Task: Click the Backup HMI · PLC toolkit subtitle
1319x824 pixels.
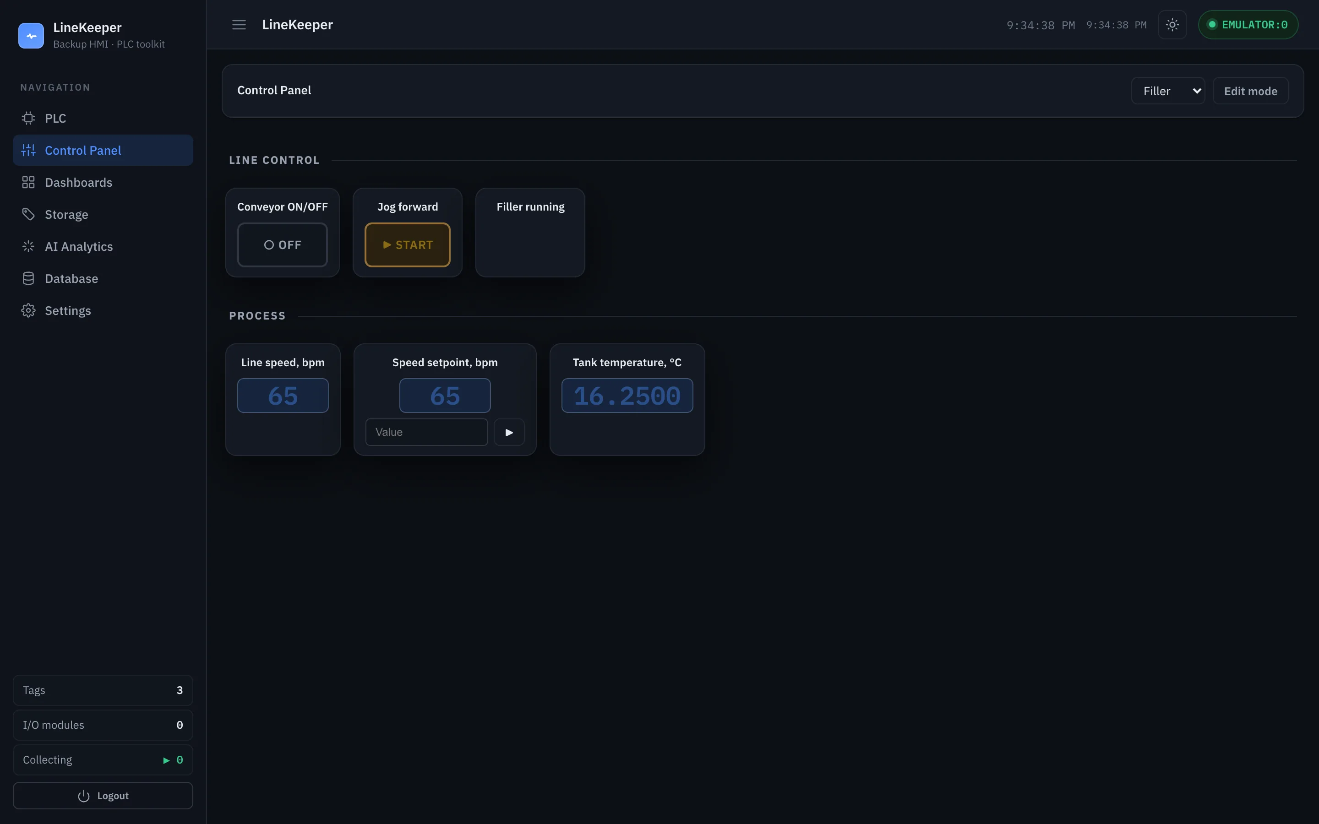Action: pos(109,44)
